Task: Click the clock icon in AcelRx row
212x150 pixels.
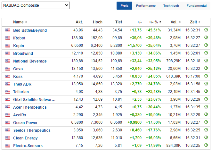Action: (x=206, y=115)
